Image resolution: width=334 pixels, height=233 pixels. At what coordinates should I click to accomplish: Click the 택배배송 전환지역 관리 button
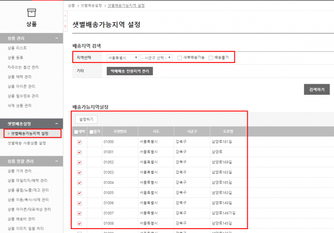coord(129,71)
